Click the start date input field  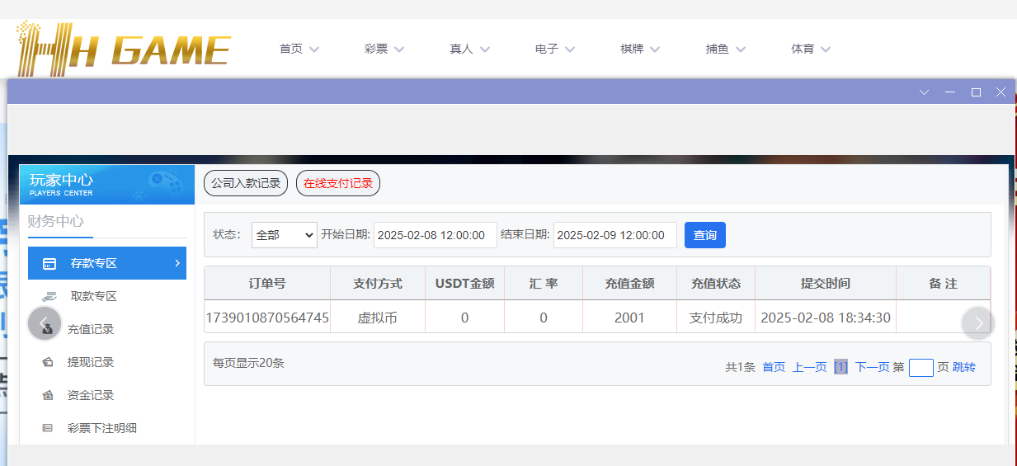435,235
